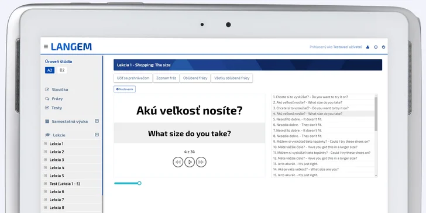Click the phrase list scroll-up arrow
Image resolution: width=426 pixels, height=213 pixels.
tap(376, 95)
